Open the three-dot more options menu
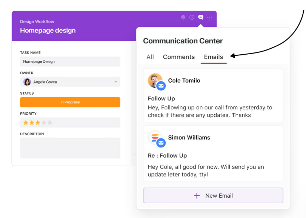The height and width of the screenshot is (218, 306). (209, 17)
